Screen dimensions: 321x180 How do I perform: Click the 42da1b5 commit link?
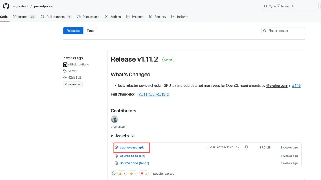(x=74, y=78)
